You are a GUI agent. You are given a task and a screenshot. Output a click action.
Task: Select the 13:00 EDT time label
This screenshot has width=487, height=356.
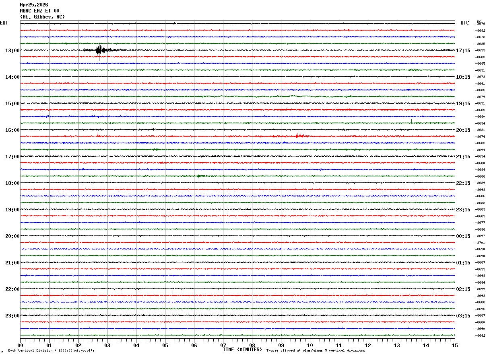12,51
